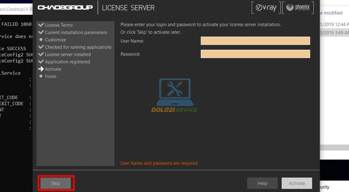Select the Checked for running applications step

point(78,47)
